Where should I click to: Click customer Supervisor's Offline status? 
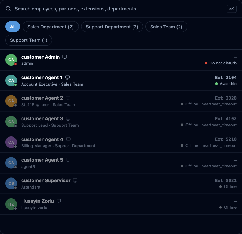[x=228, y=186]
